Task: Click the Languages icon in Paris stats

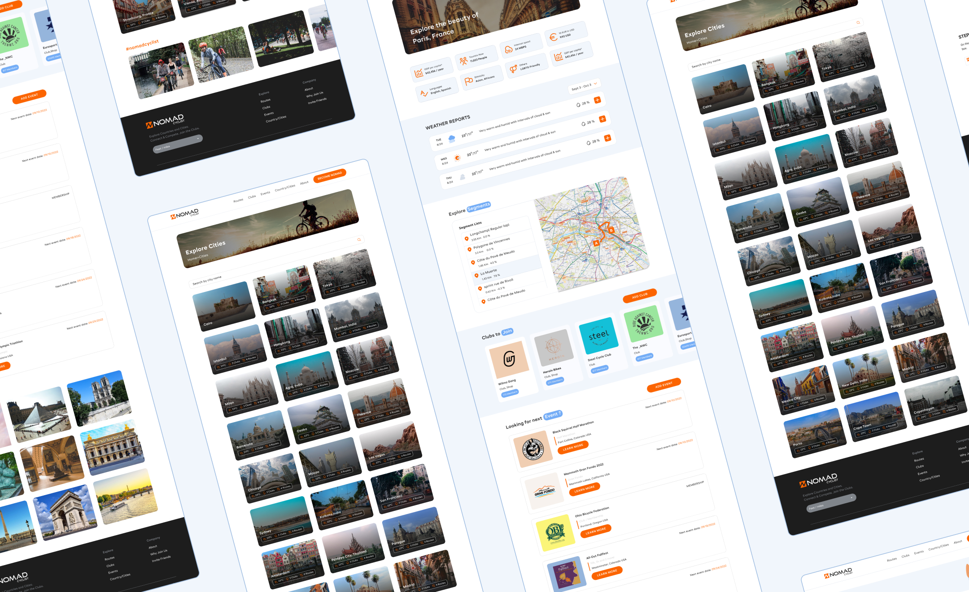Action: [424, 93]
